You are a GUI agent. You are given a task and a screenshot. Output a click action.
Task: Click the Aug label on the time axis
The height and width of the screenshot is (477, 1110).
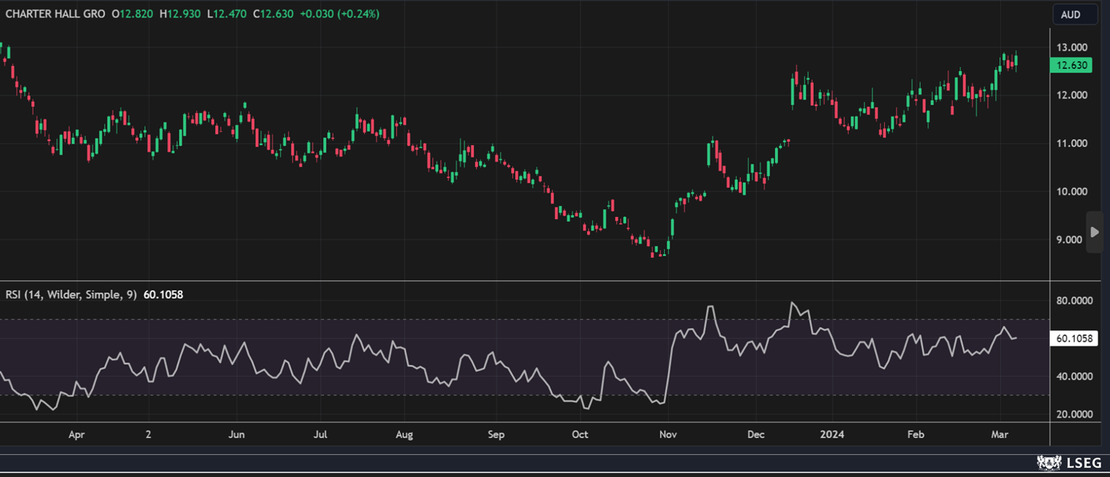(x=404, y=435)
